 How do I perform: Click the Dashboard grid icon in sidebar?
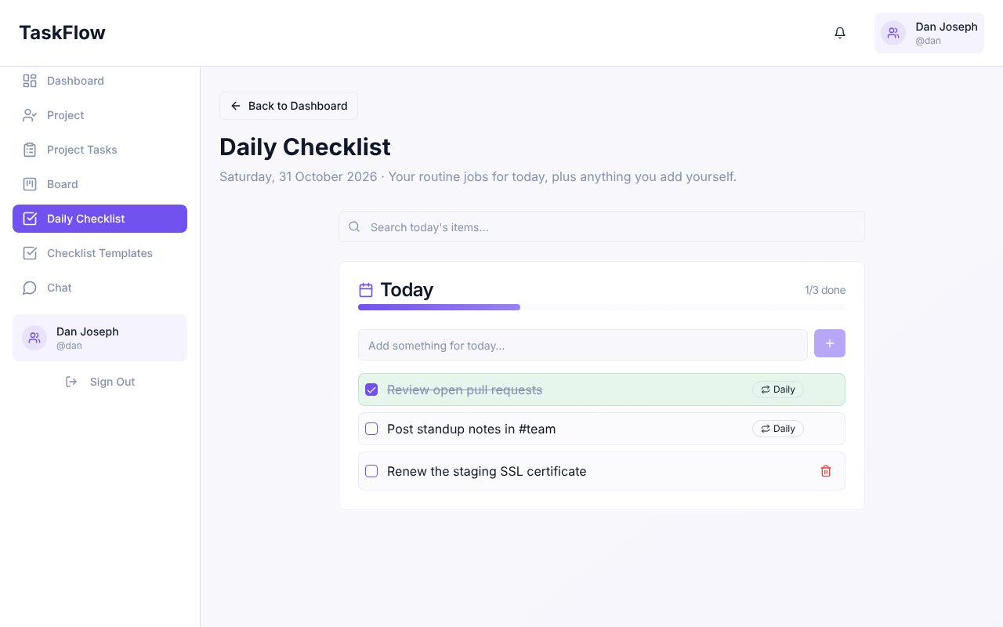pyautogui.click(x=30, y=81)
